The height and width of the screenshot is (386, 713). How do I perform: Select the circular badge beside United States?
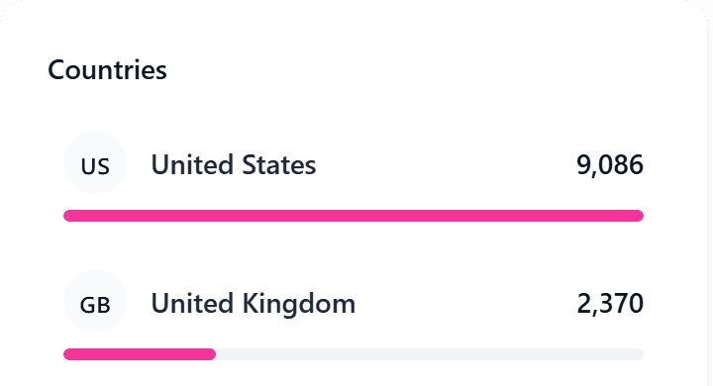click(95, 162)
